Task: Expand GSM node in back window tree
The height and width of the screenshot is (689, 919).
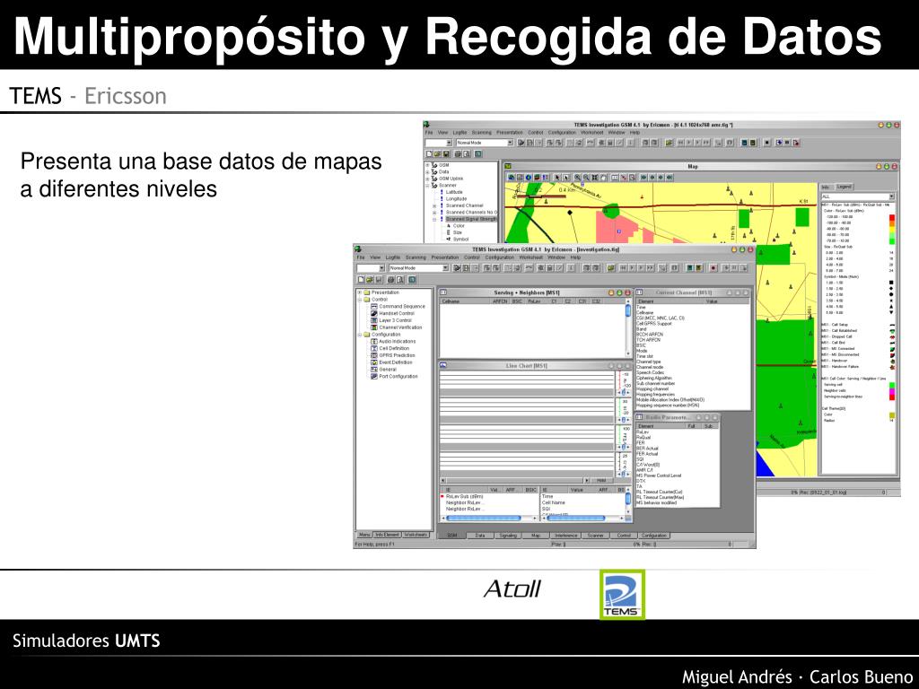Action: pos(427,165)
